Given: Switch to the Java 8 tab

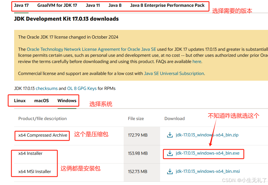Looking at the screenshot, I should click(115, 5).
